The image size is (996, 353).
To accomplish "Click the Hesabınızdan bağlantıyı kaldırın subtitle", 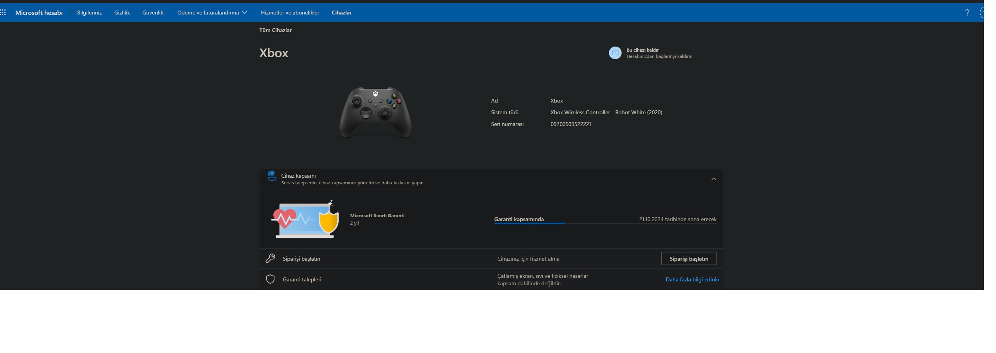I will tap(659, 56).
